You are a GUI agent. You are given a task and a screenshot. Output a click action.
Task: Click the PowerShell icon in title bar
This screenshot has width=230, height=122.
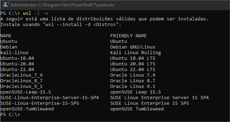click(x=6, y=5)
